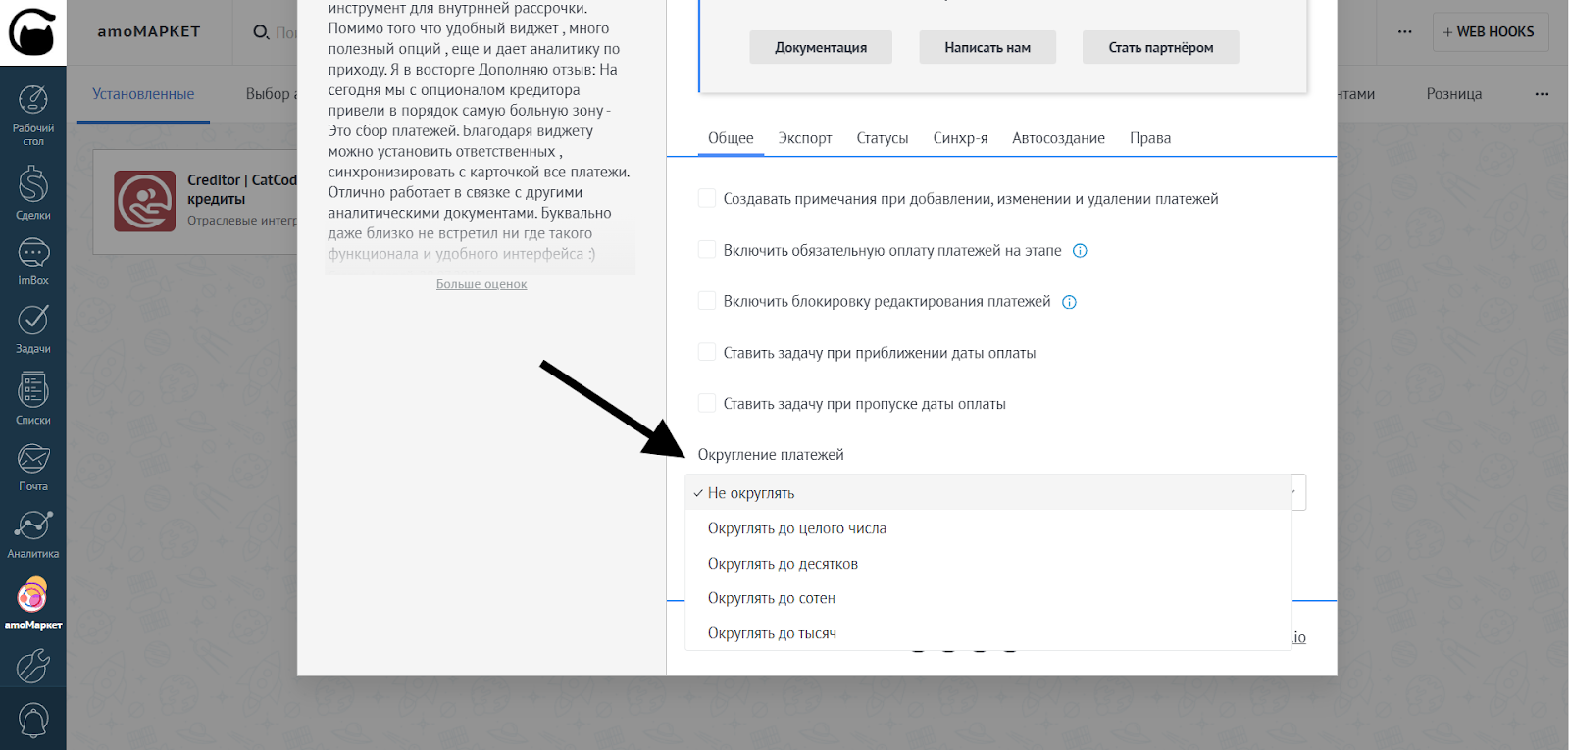This screenshot has width=1569, height=750.
Task: Click the Creditor widget thumbnail
Action: click(x=144, y=201)
